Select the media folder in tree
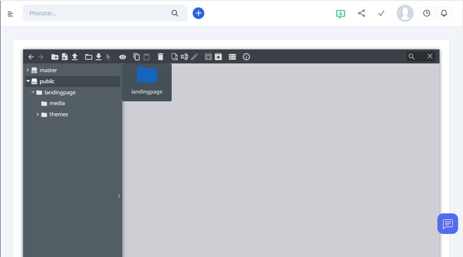 point(57,103)
